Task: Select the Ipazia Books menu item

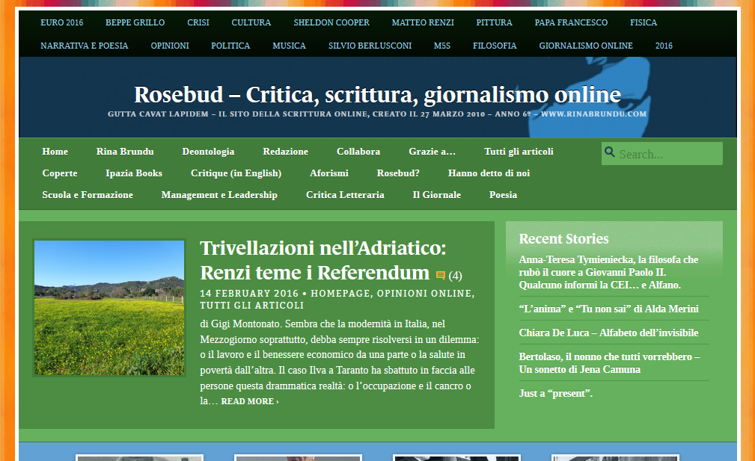Action: (x=134, y=173)
